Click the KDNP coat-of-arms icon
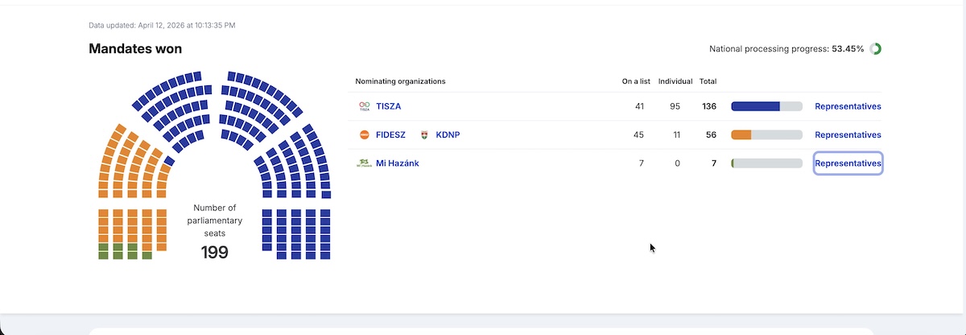The width and height of the screenshot is (966, 335). coord(425,134)
